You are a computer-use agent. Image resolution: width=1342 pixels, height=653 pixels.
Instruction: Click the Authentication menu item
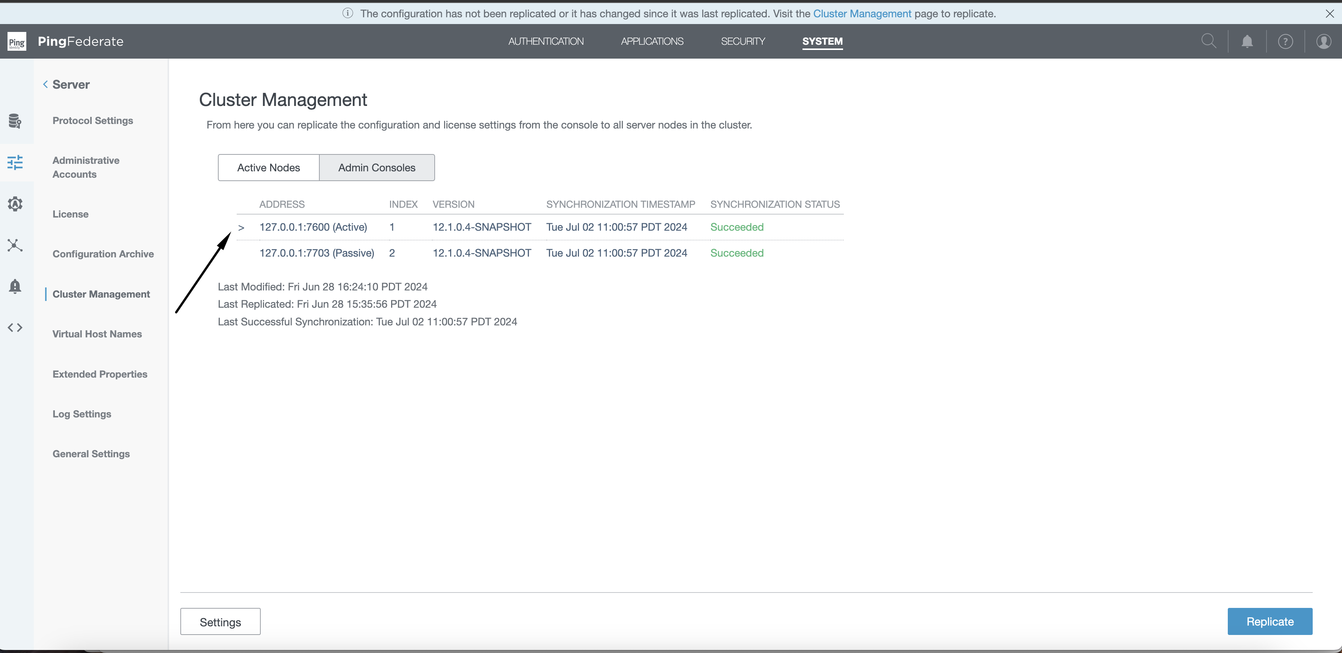click(546, 41)
